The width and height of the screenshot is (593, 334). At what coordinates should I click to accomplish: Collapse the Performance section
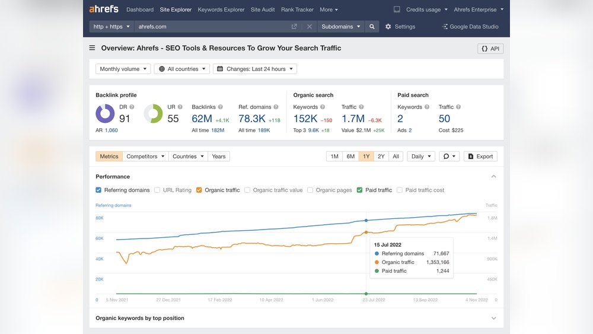coord(493,177)
